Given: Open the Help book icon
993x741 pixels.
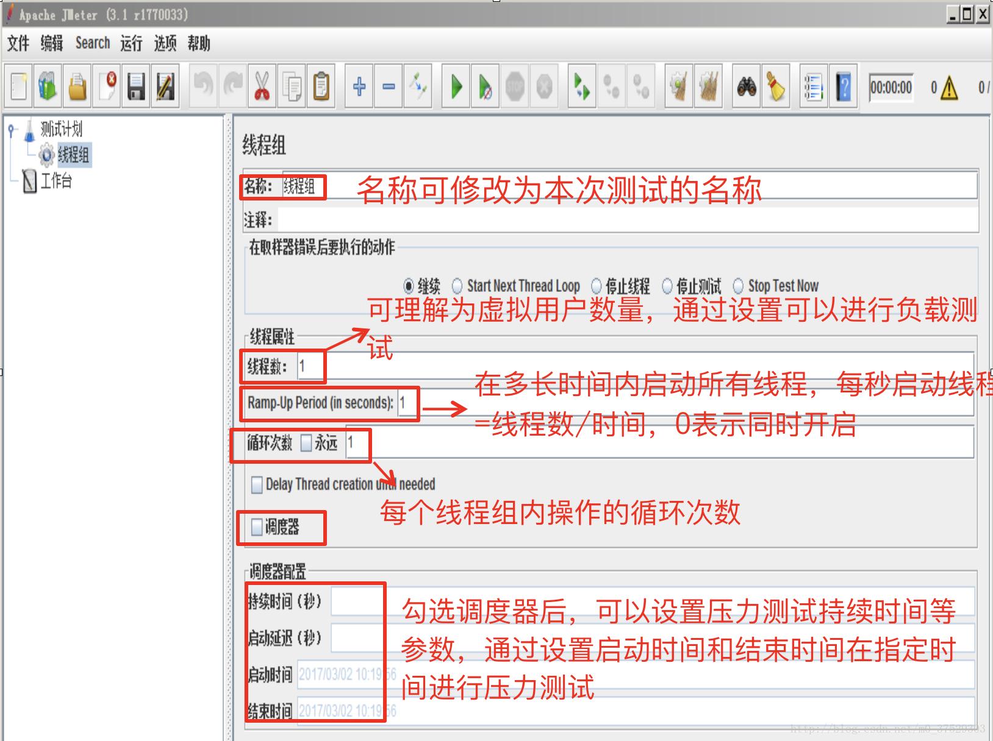Looking at the screenshot, I should pos(842,87).
